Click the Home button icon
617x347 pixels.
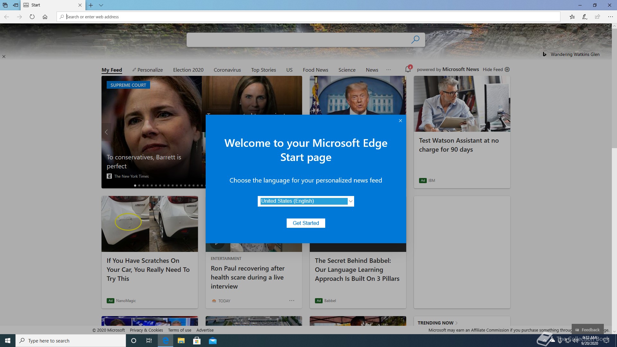click(45, 17)
